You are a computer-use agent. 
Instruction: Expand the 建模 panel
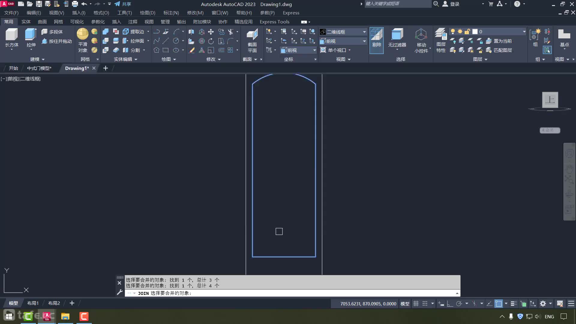coord(37,59)
